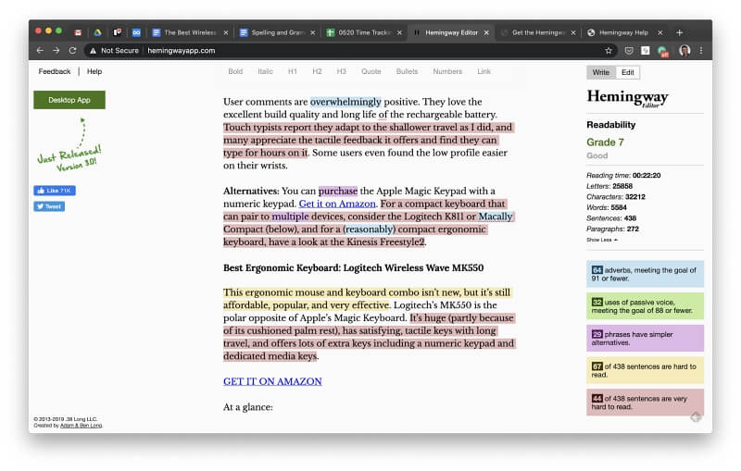
Task: Click the 'Best Ergonomic Keyboard' heading
Action: 353,267
